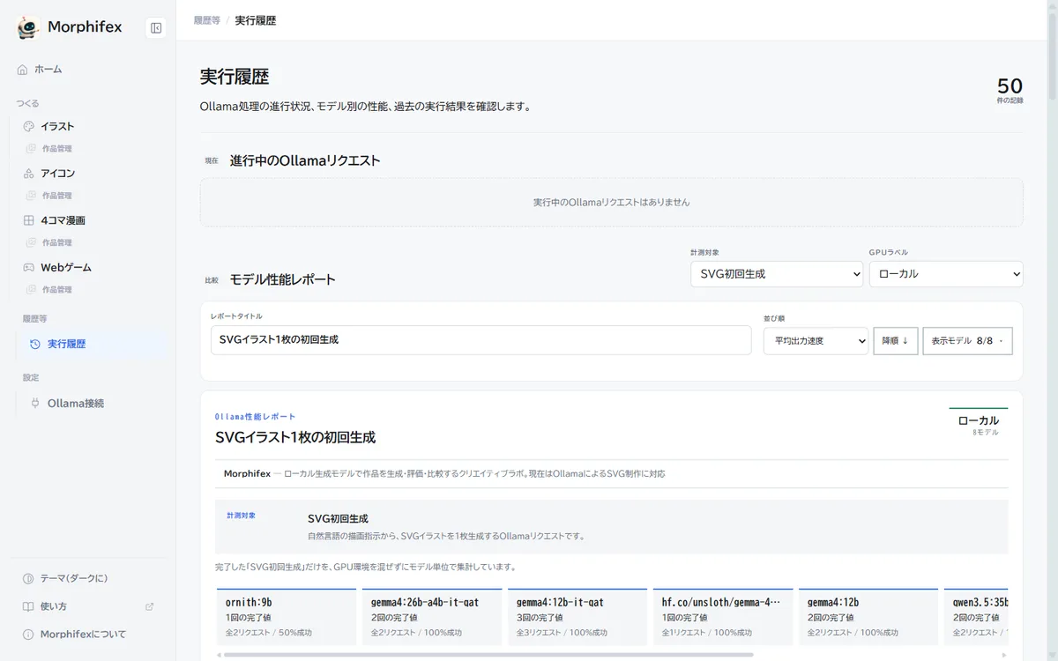Open the 表示モデル 8/8 selector
Image resolution: width=1058 pixels, height=661 pixels.
(967, 341)
